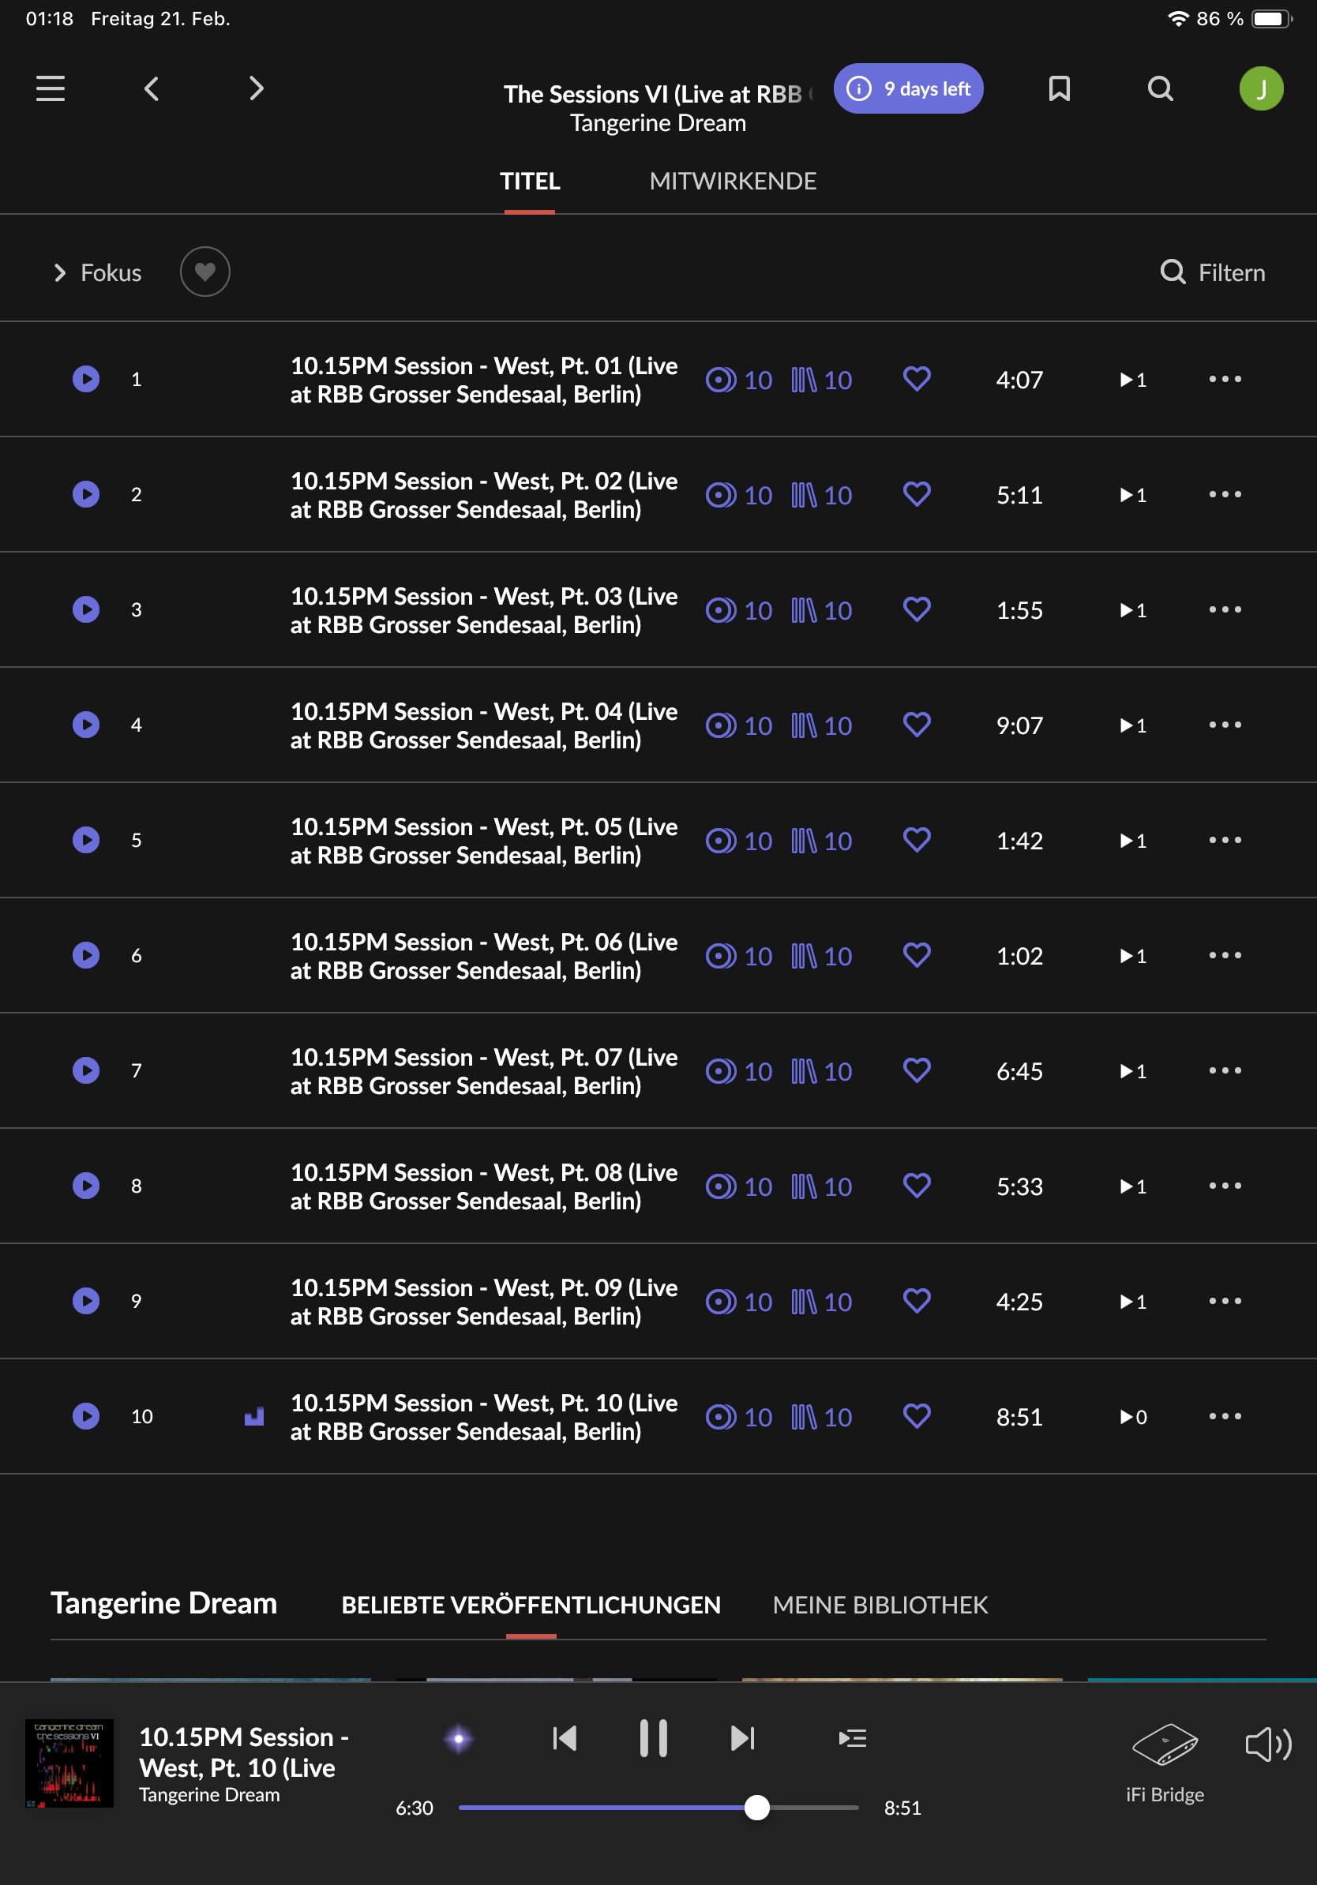The image size is (1317, 1885).
Task: Toggle the favorites filter heart beside Fokus
Action: point(205,272)
